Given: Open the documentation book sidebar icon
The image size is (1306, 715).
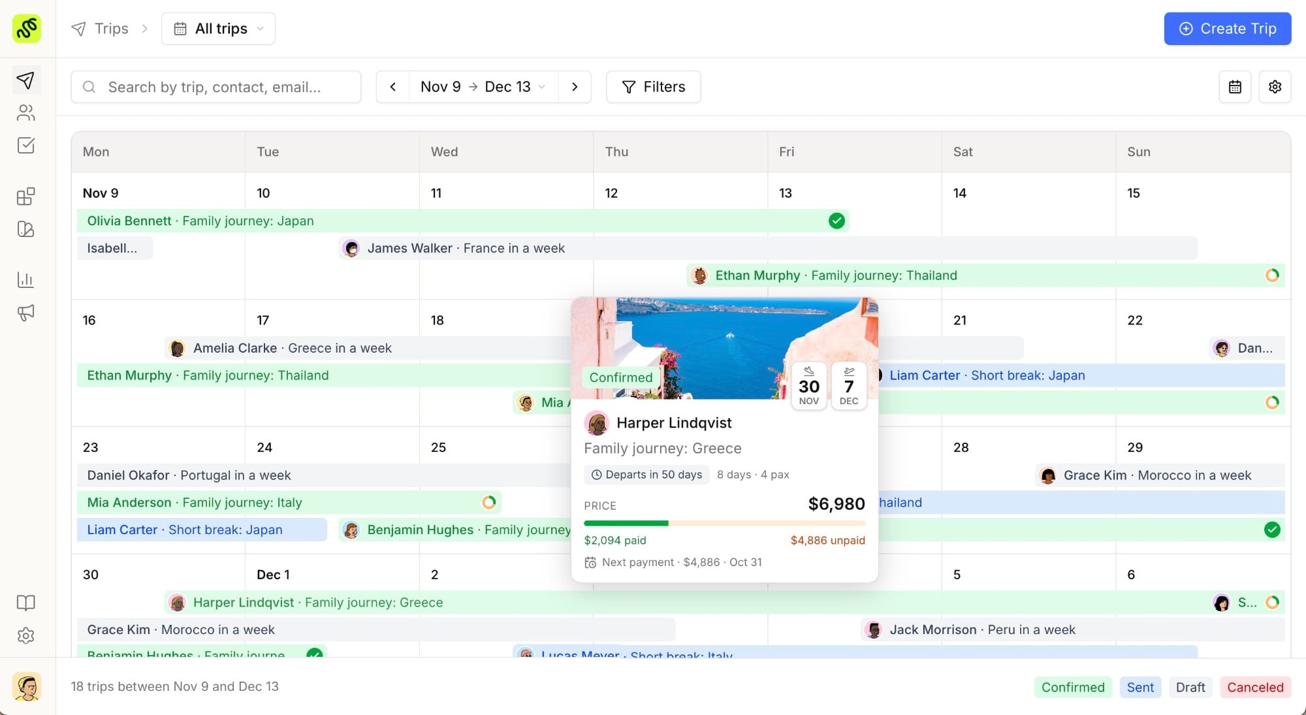Looking at the screenshot, I should coord(25,603).
